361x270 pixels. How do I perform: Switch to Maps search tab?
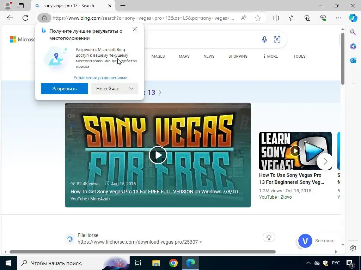click(184, 56)
